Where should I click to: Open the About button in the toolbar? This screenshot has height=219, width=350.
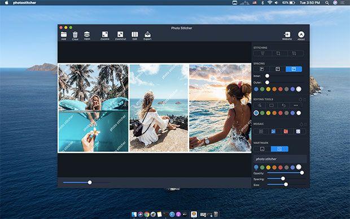click(x=301, y=36)
